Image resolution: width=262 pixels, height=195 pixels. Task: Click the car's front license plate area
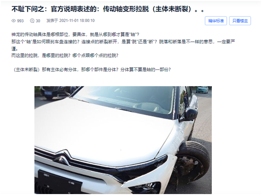click(60, 183)
